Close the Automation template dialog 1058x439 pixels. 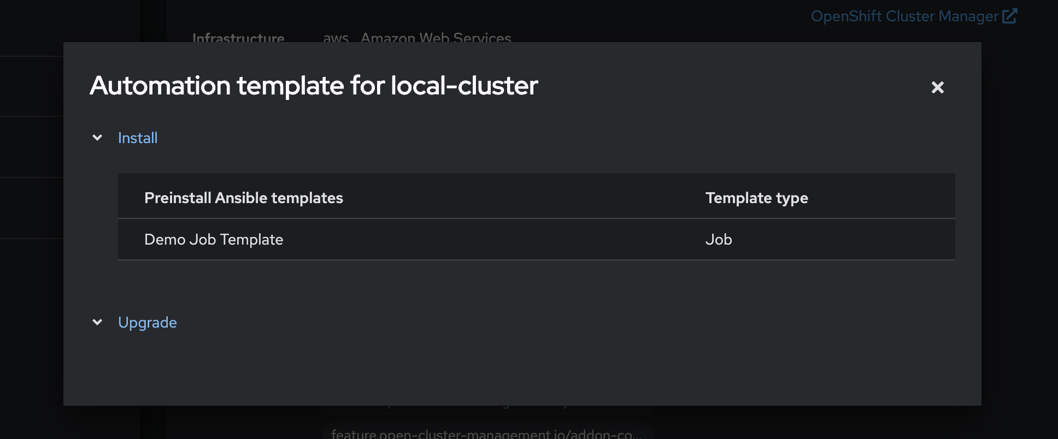pyautogui.click(x=937, y=87)
